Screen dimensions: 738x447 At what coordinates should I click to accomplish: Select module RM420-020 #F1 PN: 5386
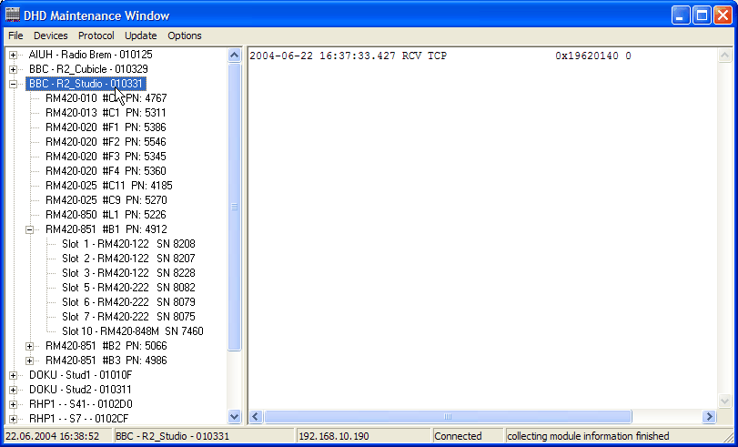[106, 127]
